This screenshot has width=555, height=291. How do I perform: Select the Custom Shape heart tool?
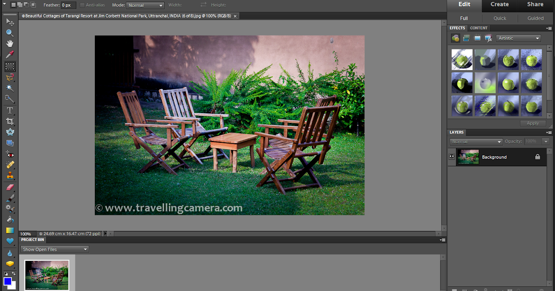10,241
